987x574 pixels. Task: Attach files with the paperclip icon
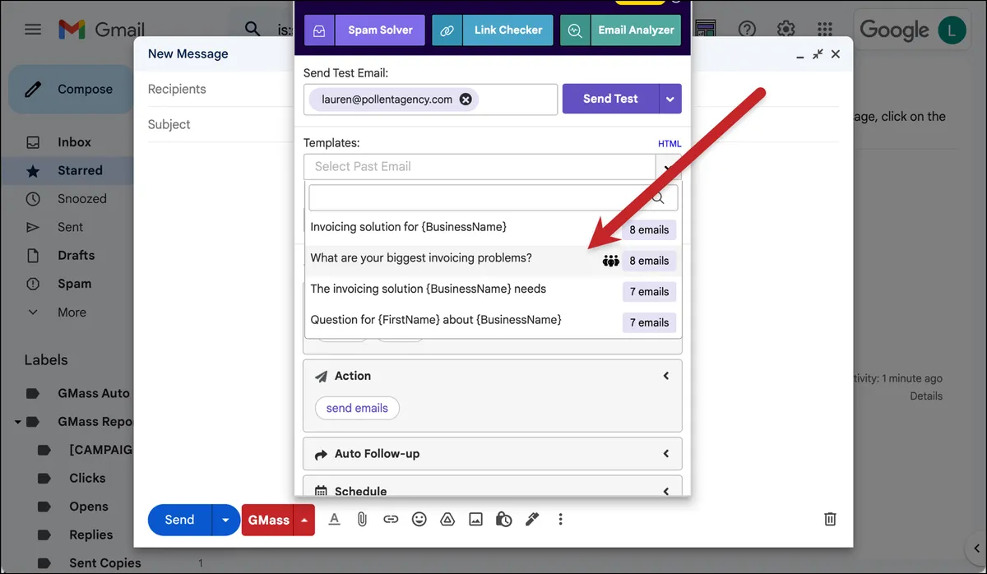[362, 519]
